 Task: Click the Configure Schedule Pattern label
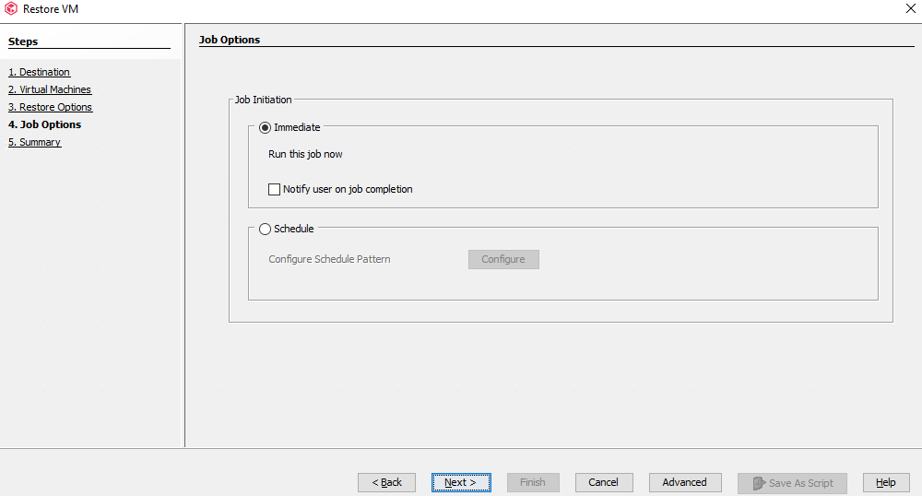click(x=329, y=259)
